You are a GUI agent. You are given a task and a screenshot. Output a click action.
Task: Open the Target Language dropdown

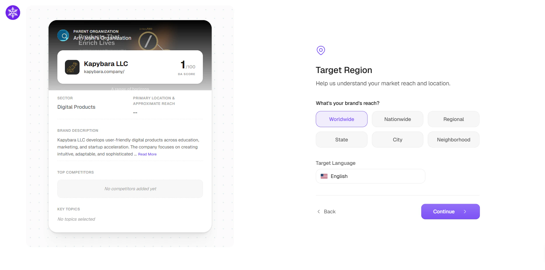[370, 176]
